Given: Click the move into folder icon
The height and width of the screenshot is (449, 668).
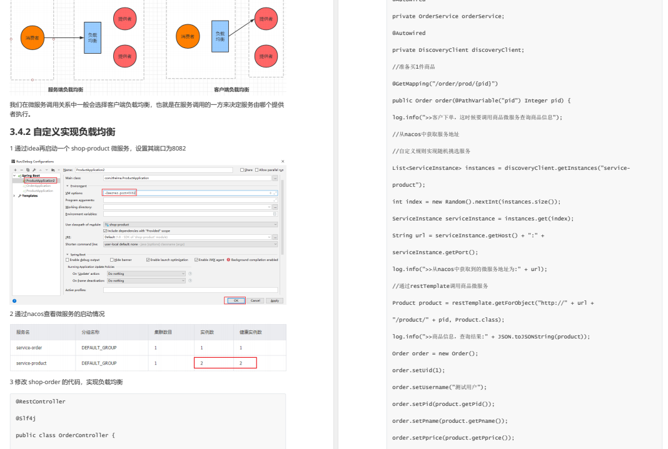Looking at the screenshot, I should tap(53, 170).
